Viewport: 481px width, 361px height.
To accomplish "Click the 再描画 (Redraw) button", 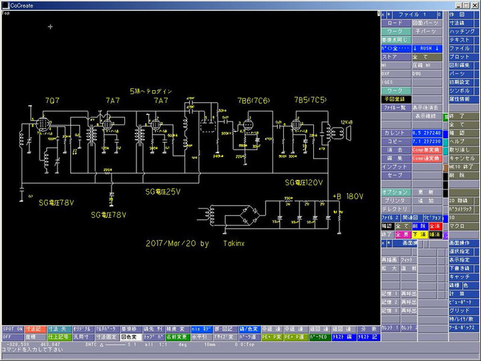I will (x=389, y=259).
